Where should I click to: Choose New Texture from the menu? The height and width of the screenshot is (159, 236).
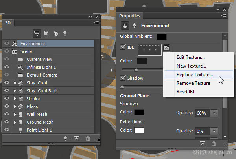191,66
